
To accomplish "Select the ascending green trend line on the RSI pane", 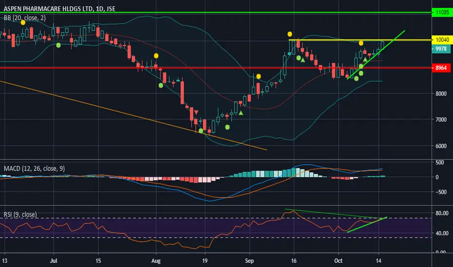I will point(367,225).
